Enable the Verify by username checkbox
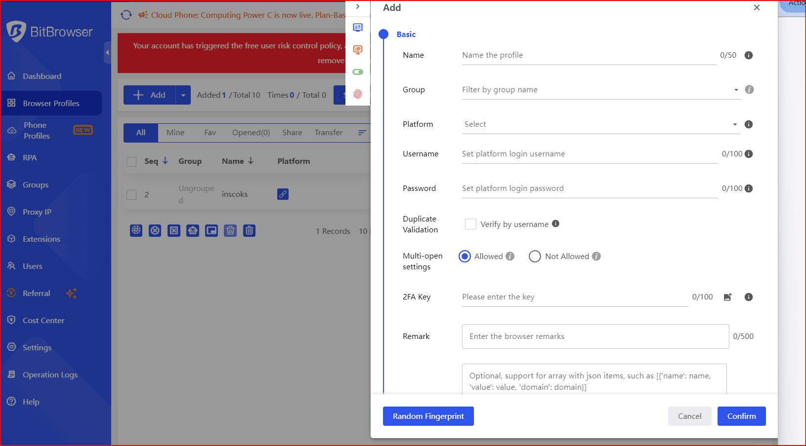 click(x=470, y=224)
